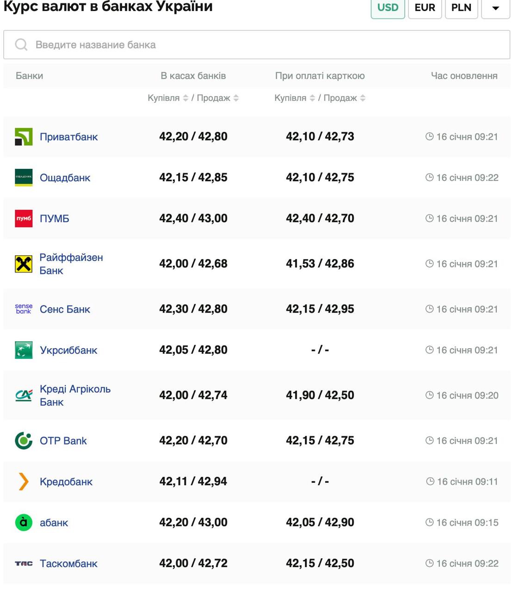Click the абанк green round logo
Image resolution: width=525 pixels, height=592 pixels.
pyautogui.click(x=24, y=523)
